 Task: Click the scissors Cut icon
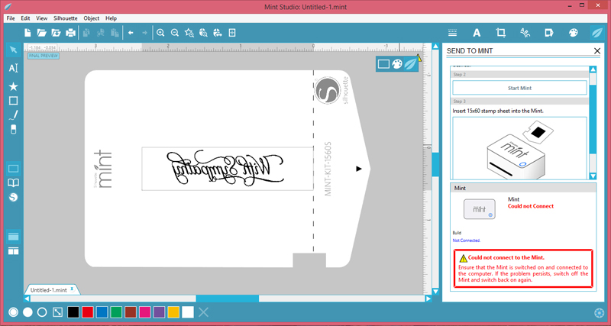point(101,33)
